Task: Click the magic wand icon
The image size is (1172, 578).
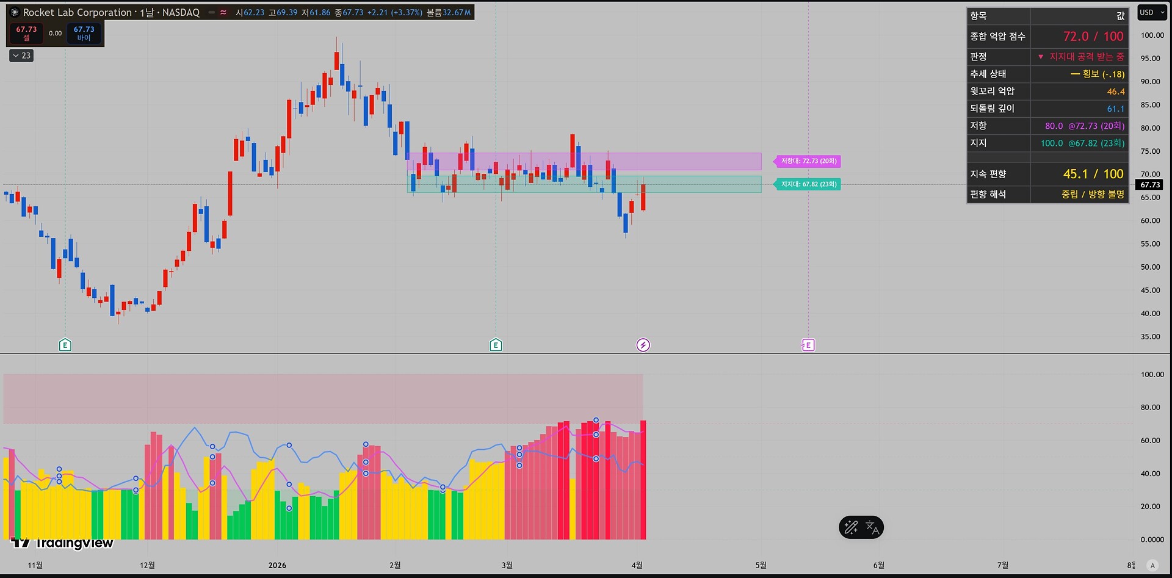Action: coord(851,527)
